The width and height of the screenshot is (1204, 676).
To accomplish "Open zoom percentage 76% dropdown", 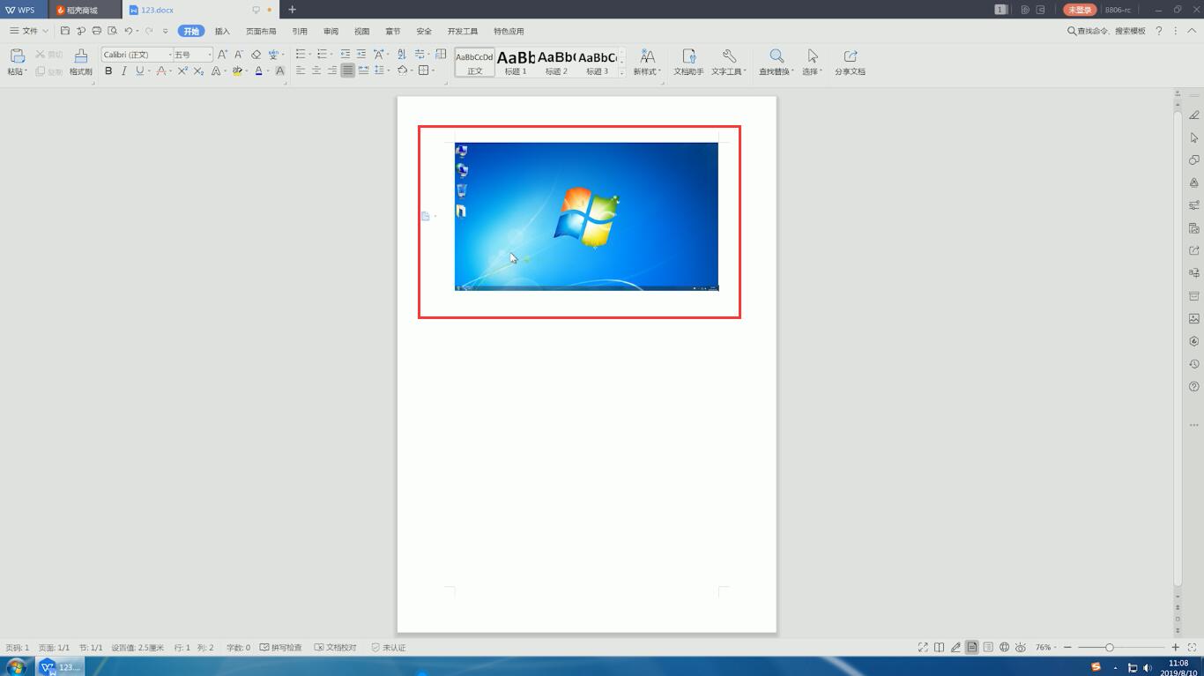I will tap(1045, 647).
